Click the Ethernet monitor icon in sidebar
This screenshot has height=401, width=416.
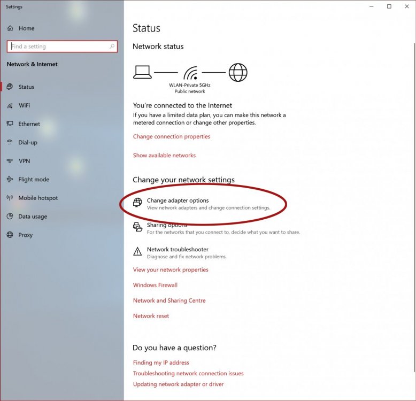pyautogui.click(x=10, y=124)
